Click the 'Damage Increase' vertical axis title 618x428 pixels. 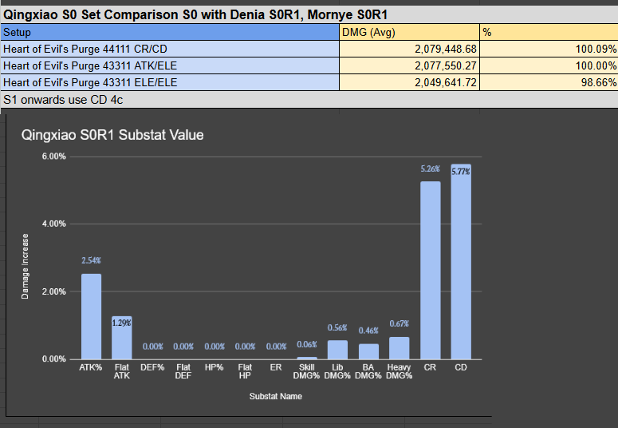coord(25,266)
